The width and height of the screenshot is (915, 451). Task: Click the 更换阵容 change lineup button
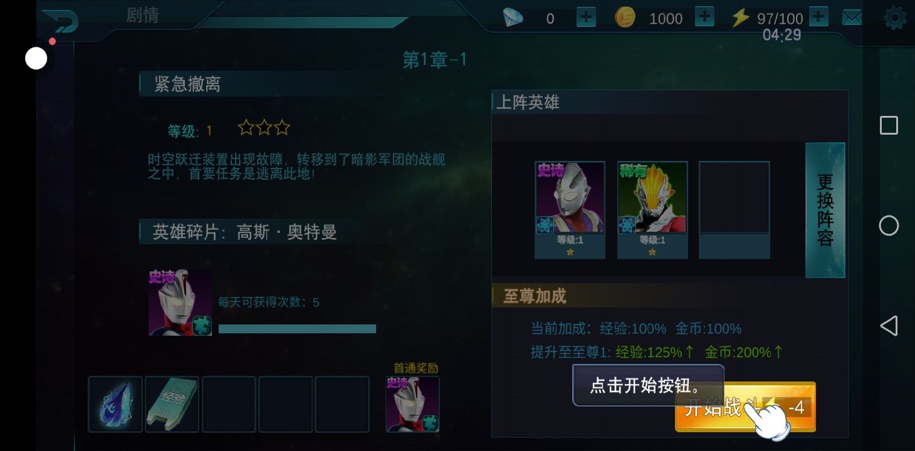click(x=825, y=210)
